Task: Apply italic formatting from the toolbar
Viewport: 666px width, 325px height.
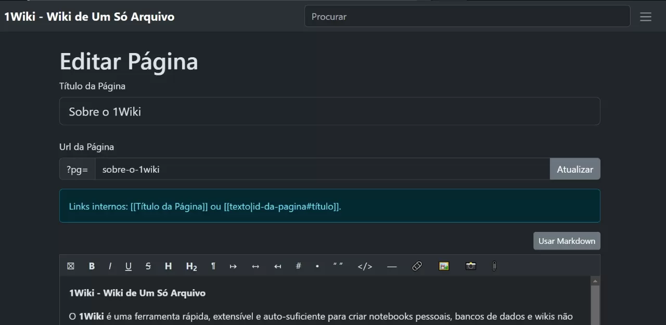Action: click(110, 266)
